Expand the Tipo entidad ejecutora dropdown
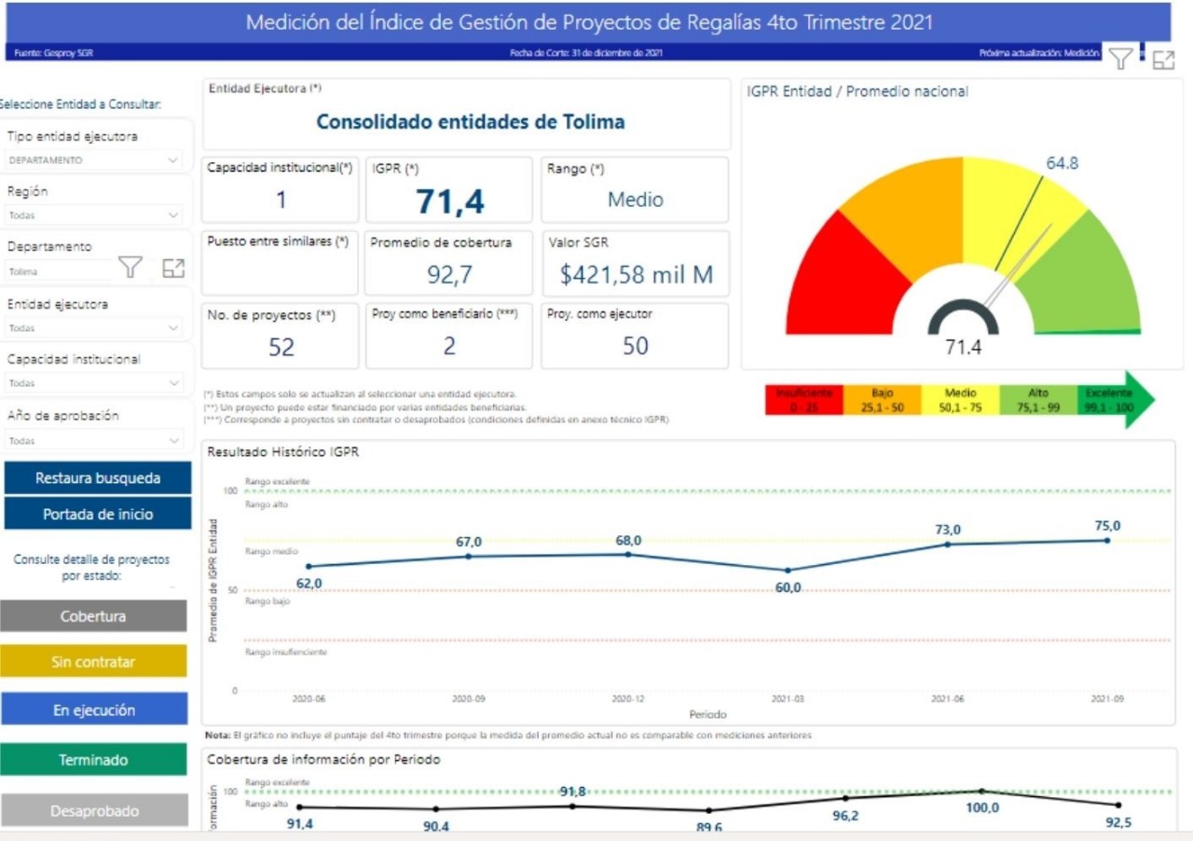This screenshot has height=841, width=1193. [x=173, y=160]
